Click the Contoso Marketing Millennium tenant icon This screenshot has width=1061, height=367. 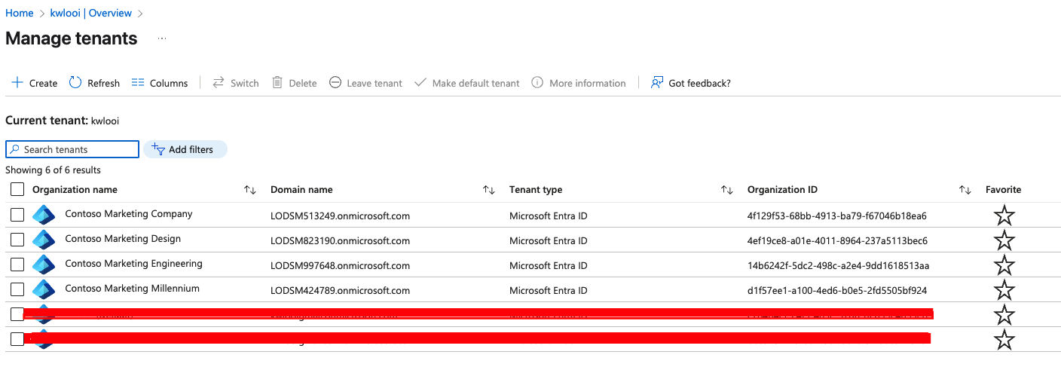[x=44, y=289]
